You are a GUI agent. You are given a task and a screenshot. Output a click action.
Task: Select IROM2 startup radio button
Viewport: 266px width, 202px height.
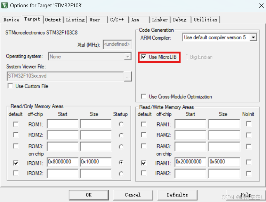(121, 174)
